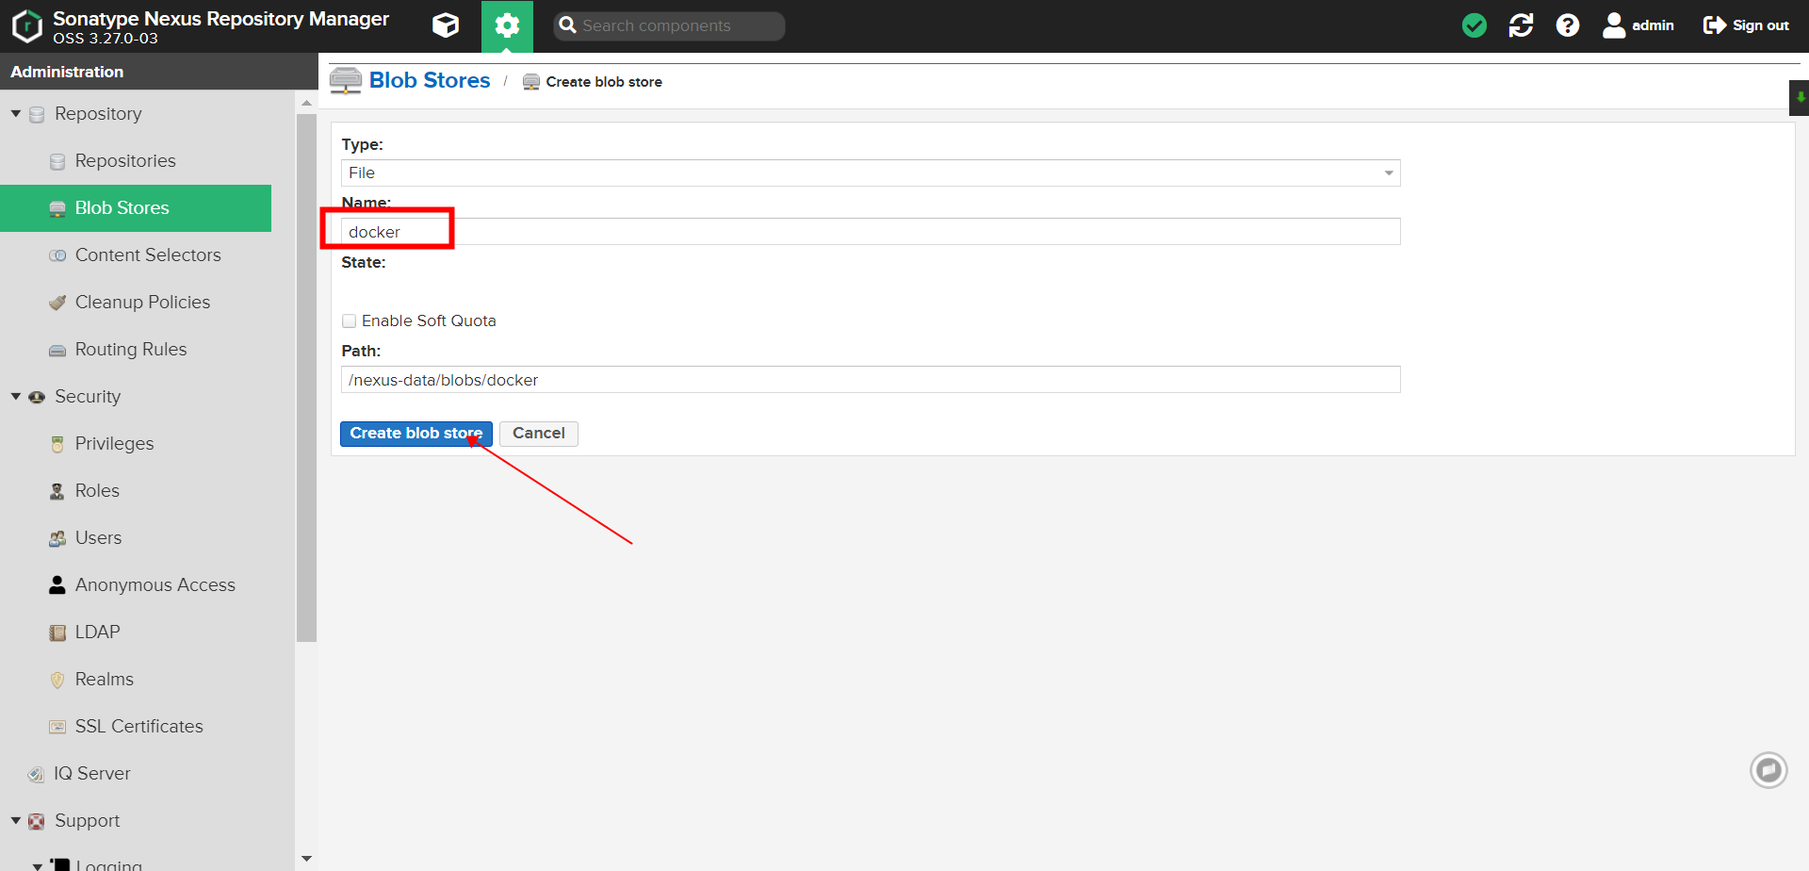Image resolution: width=1809 pixels, height=871 pixels.
Task: Click the Administration gear icon in the header
Action: click(x=507, y=25)
